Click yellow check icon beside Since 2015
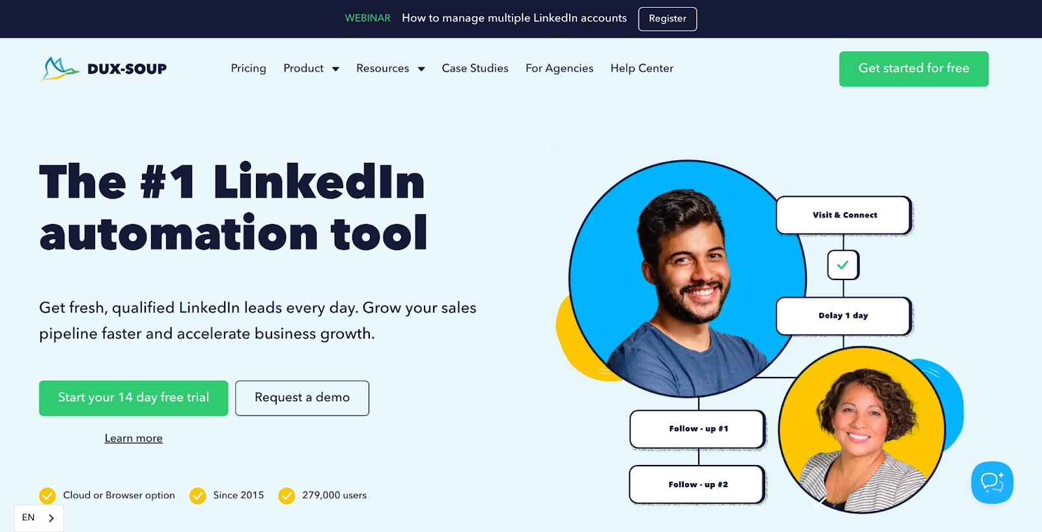Image resolution: width=1042 pixels, height=532 pixels. coord(197,496)
